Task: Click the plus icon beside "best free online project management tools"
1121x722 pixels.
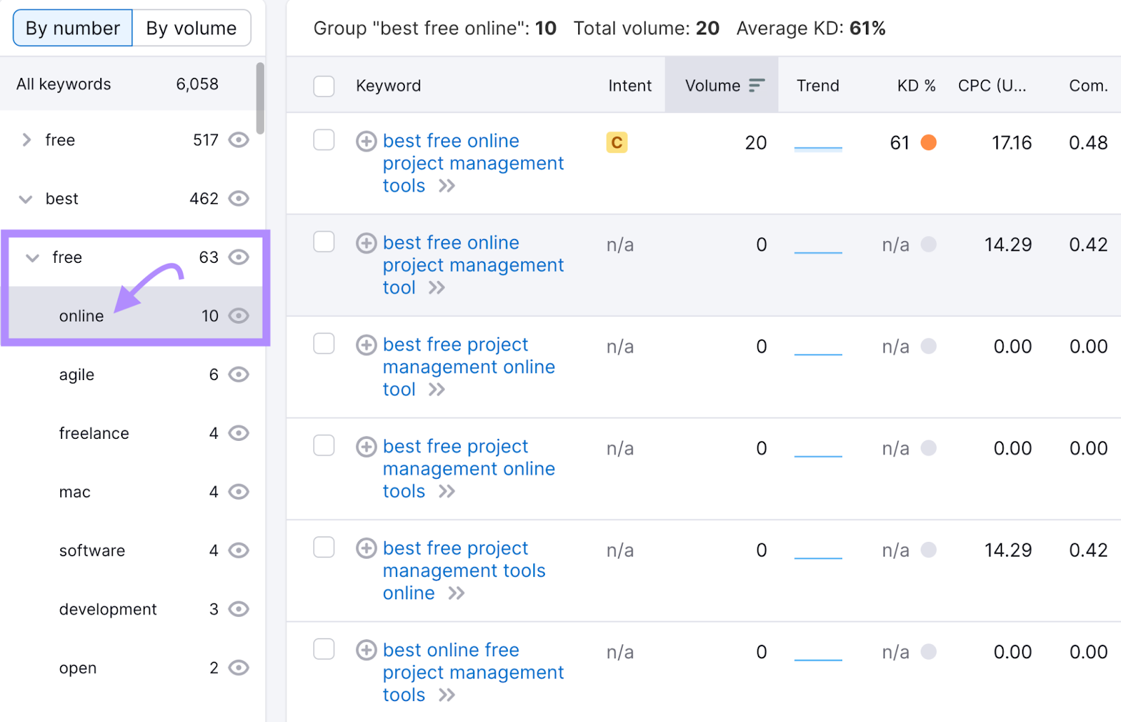Action: click(x=366, y=141)
